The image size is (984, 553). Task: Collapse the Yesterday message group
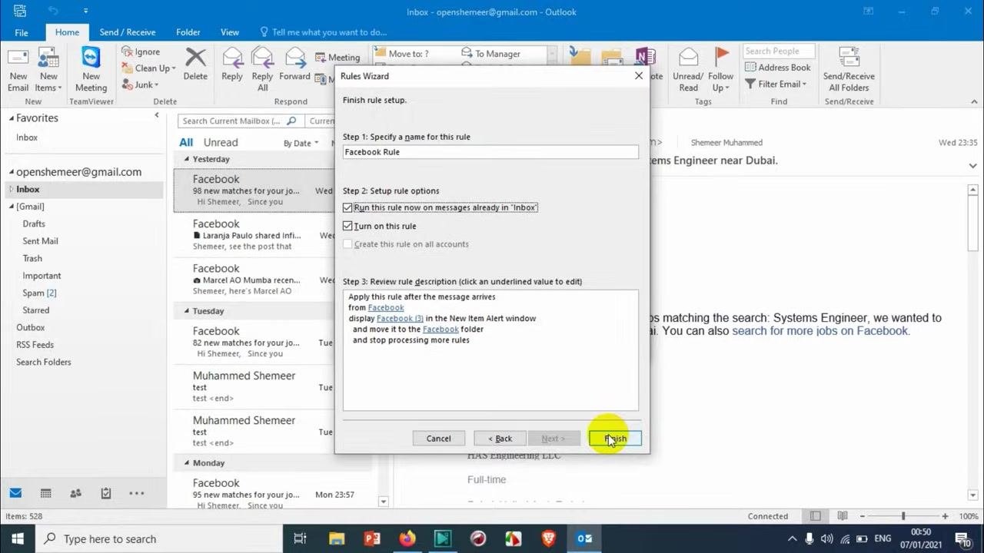(x=185, y=159)
